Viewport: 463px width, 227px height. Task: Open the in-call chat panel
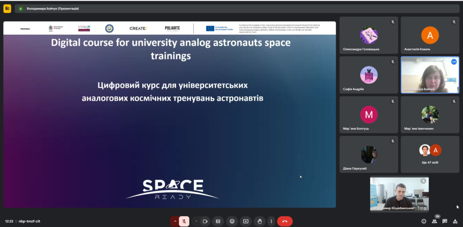pyautogui.click(x=445, y=221)
